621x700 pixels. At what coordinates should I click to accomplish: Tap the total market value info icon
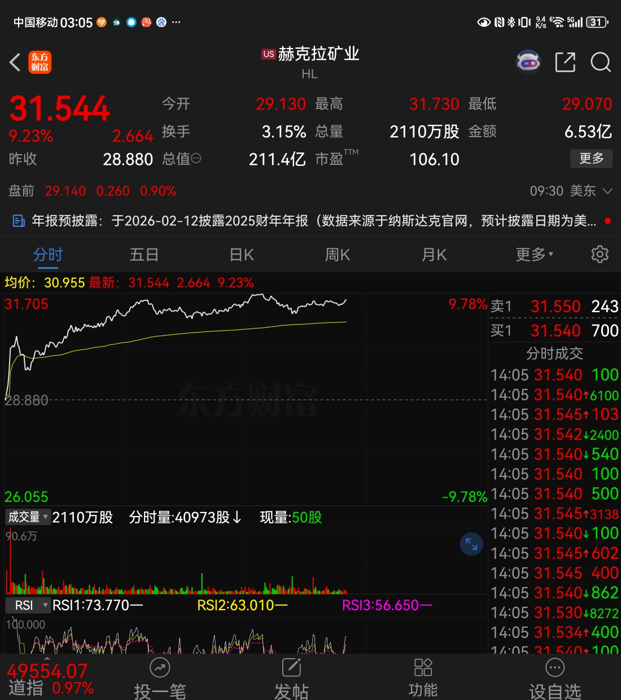coord(196,159)
